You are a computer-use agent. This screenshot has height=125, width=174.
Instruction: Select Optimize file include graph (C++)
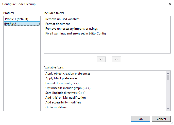pyautogui.click(x=68, y=88)
